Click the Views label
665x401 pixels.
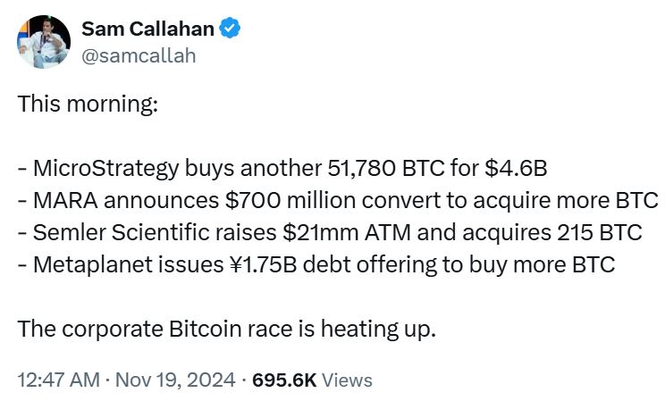tap(347, 380)
